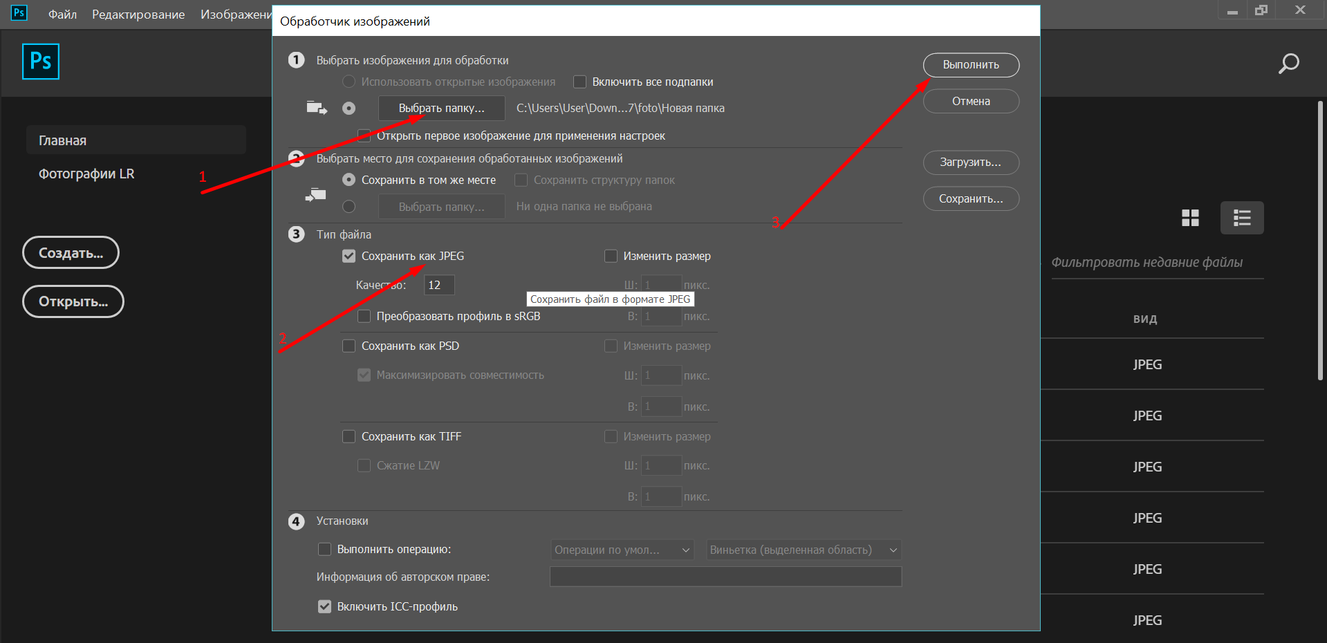Enable 'Сохранить как PSD' checkbox
This screenshot has height=643, width=1327.
(x=349, y=346)
